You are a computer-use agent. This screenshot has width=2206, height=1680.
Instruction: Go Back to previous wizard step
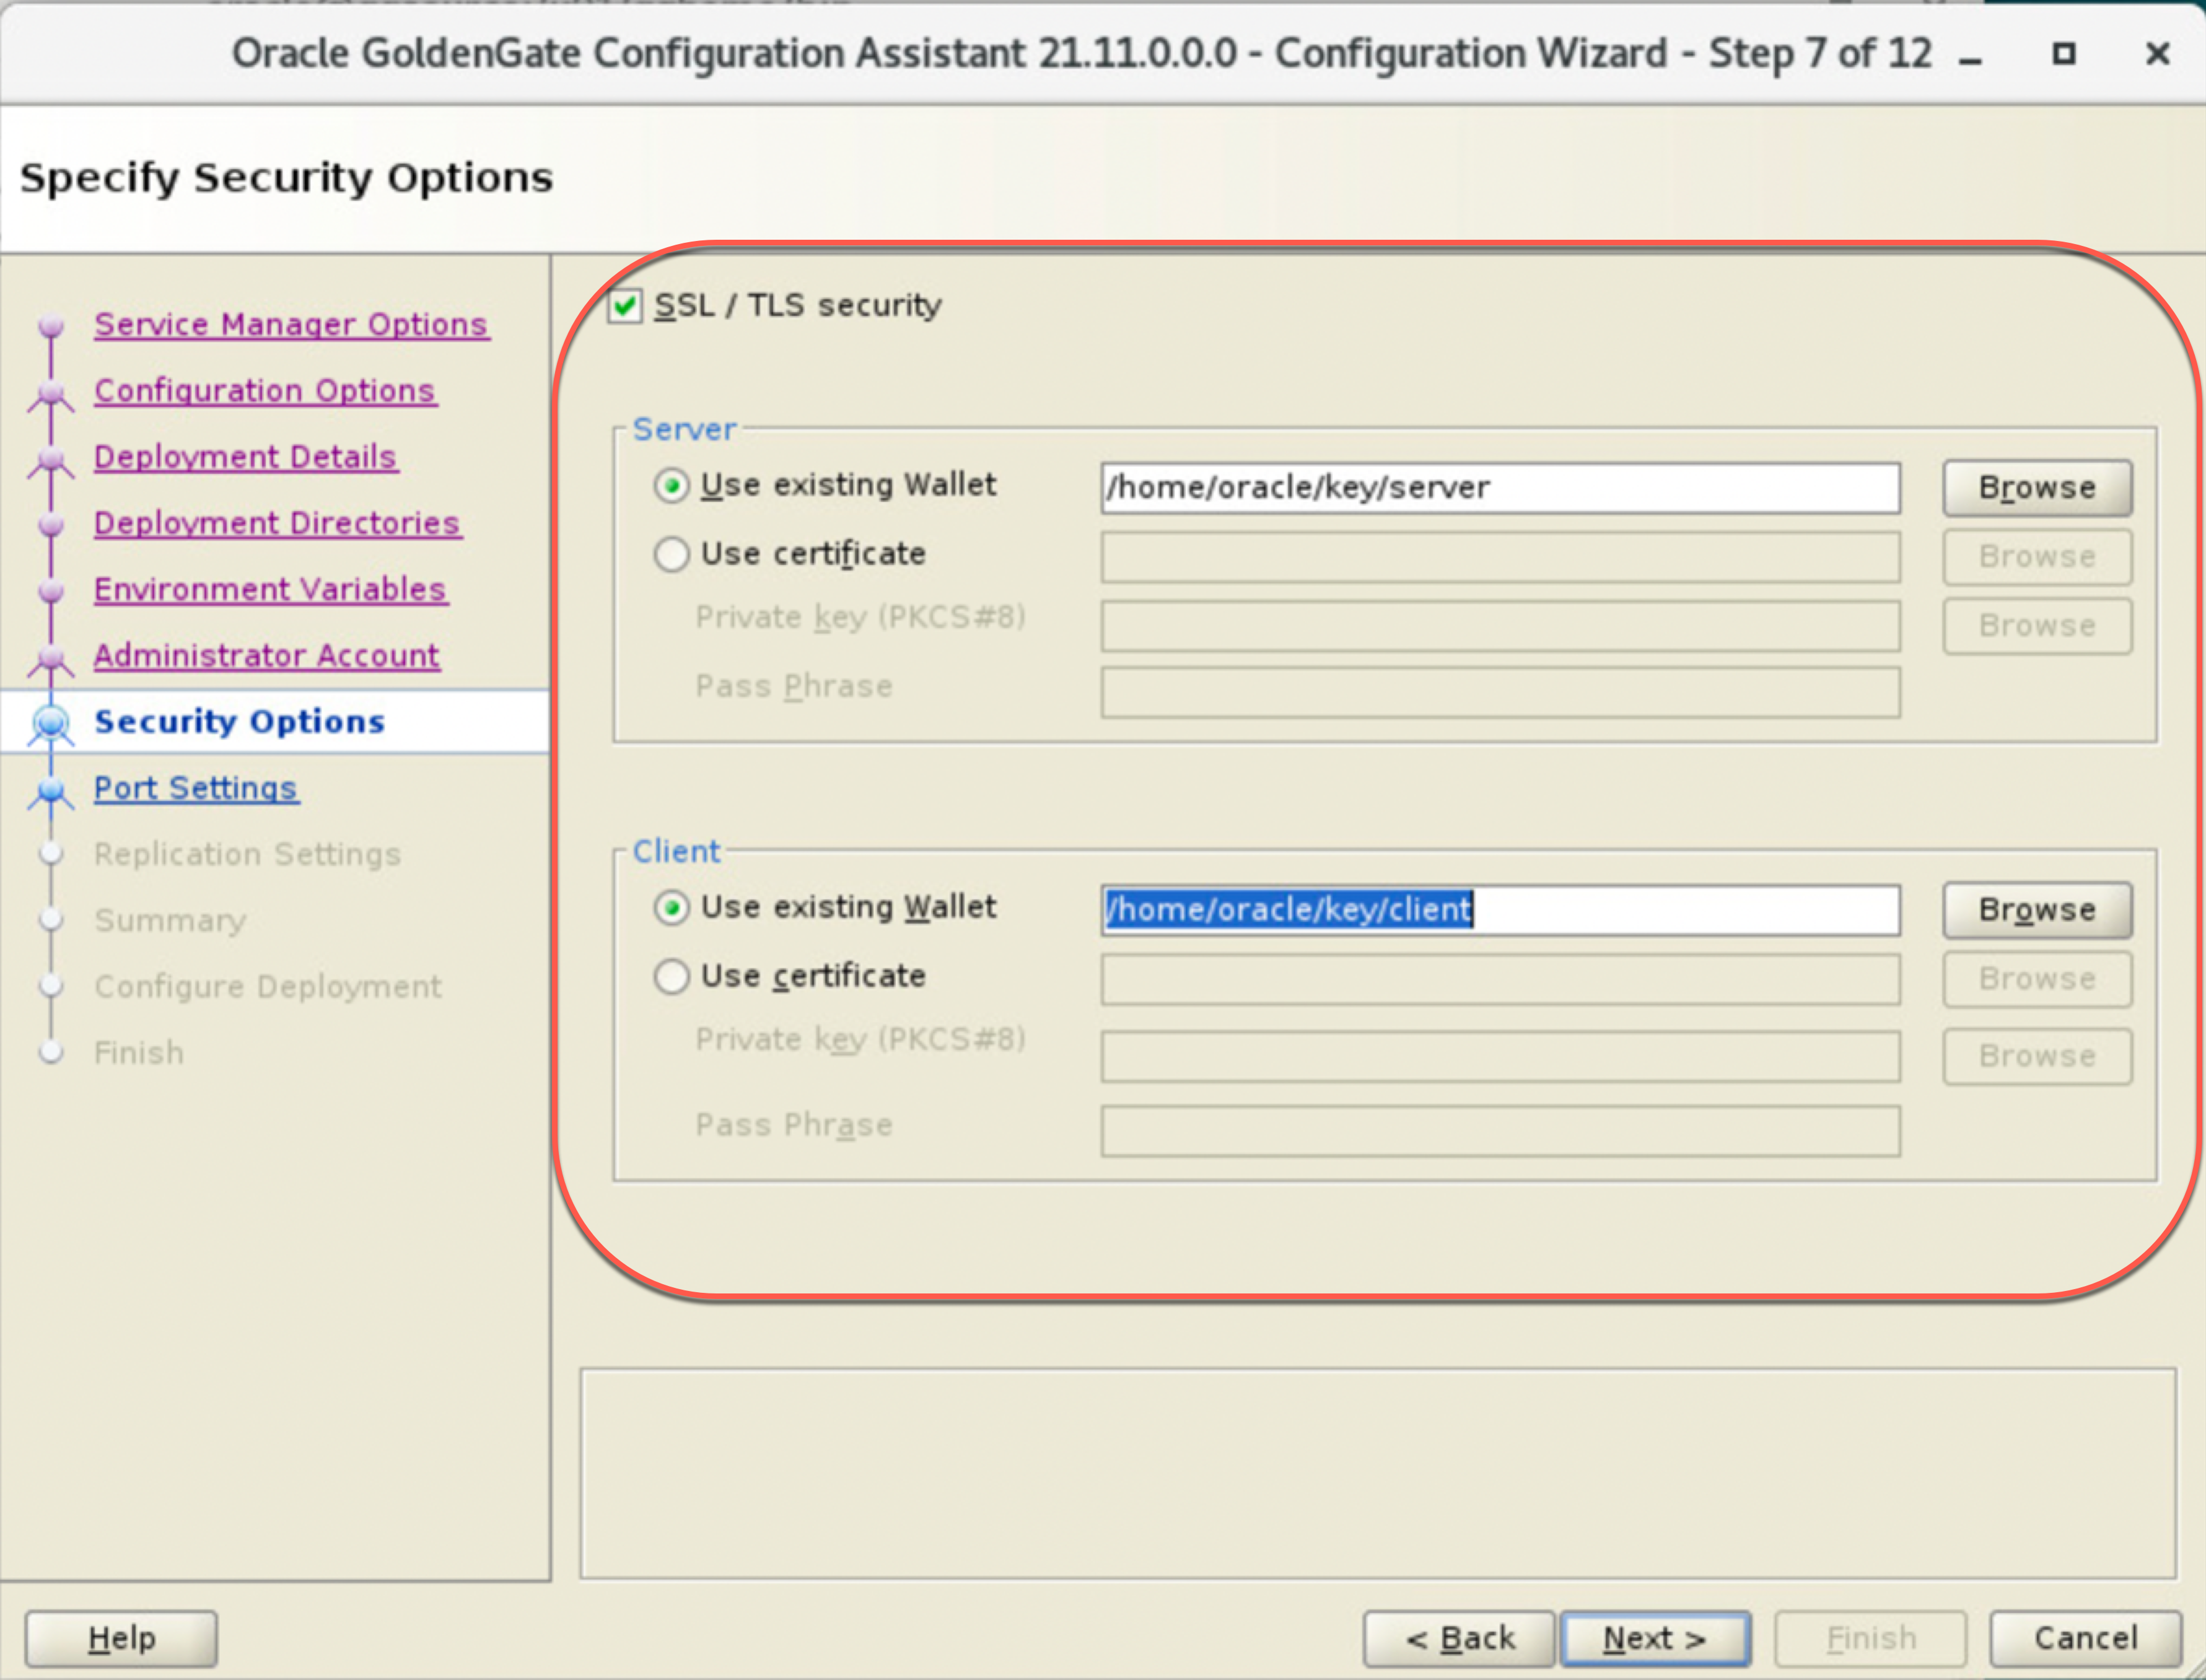(x=1459, y=1638)
